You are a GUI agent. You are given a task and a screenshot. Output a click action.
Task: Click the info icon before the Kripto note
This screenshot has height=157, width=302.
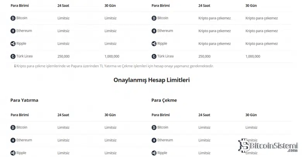15,66
